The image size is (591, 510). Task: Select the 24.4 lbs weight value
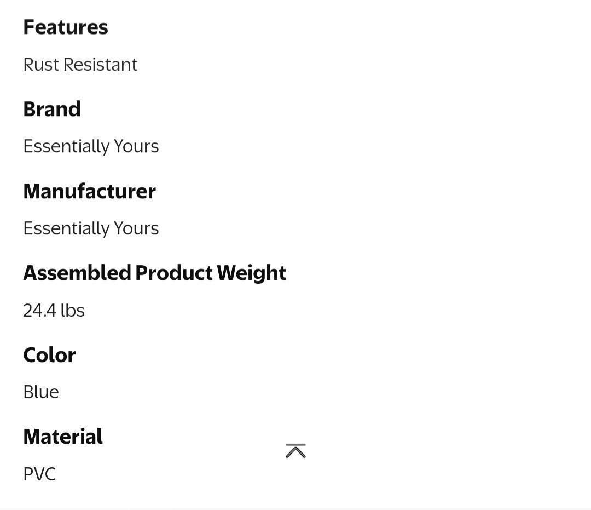(x=54, y=311)
